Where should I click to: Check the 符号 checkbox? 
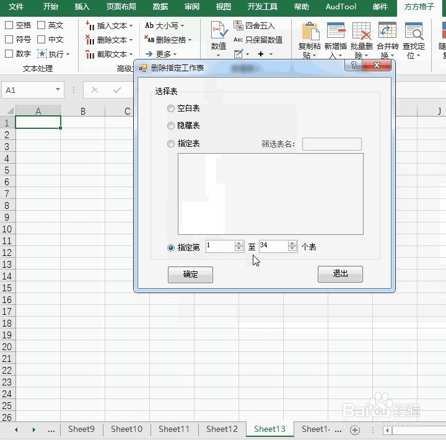9,39
